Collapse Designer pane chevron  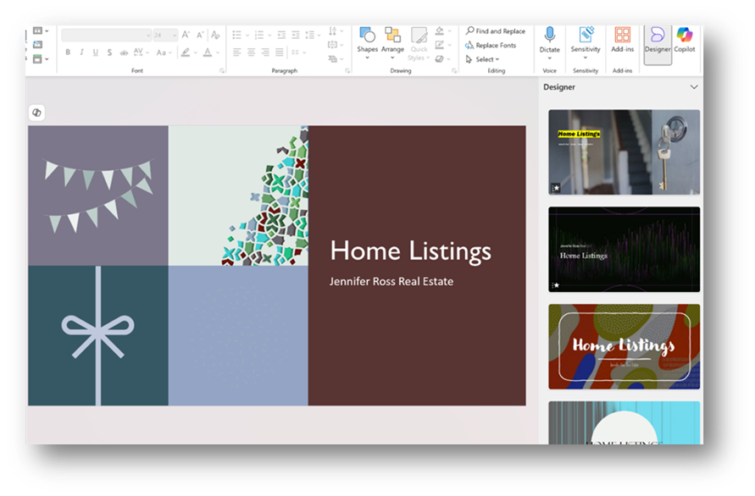pyautogui.click(x=694, y=87)
